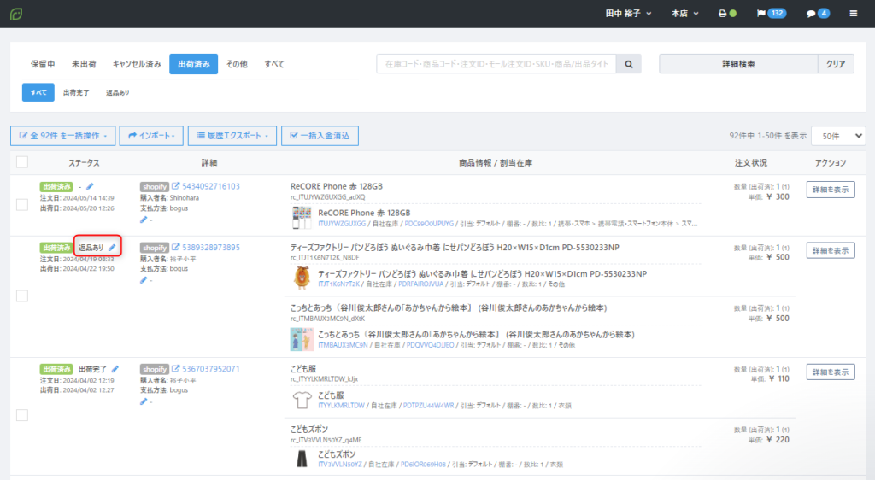The image size is (875, 480).
Task: Expand the 全 92件 を一括操作 dropdown
Action: click(x=62, y=135)
